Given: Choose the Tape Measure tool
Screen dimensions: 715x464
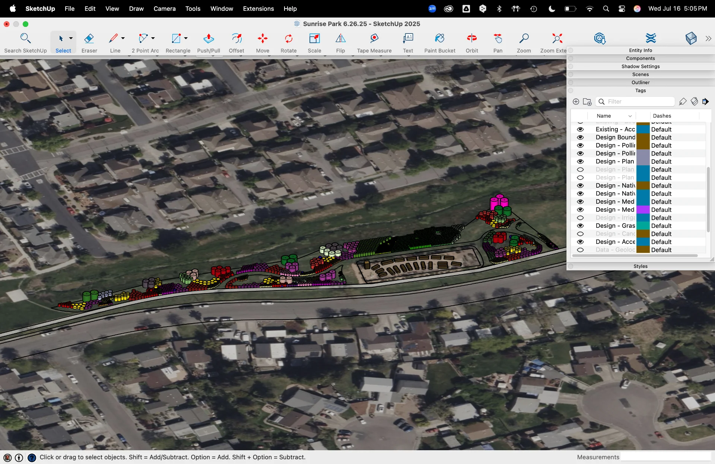Looking at the screenshot, I should tap(374, 43).
